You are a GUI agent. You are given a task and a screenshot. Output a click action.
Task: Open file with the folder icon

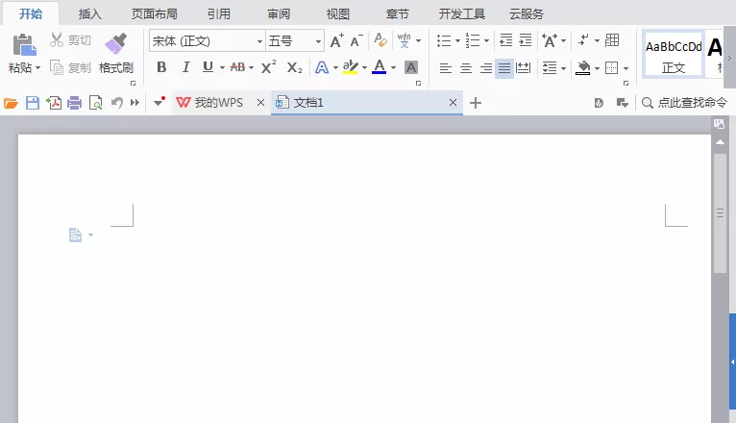tap(11, 103)
